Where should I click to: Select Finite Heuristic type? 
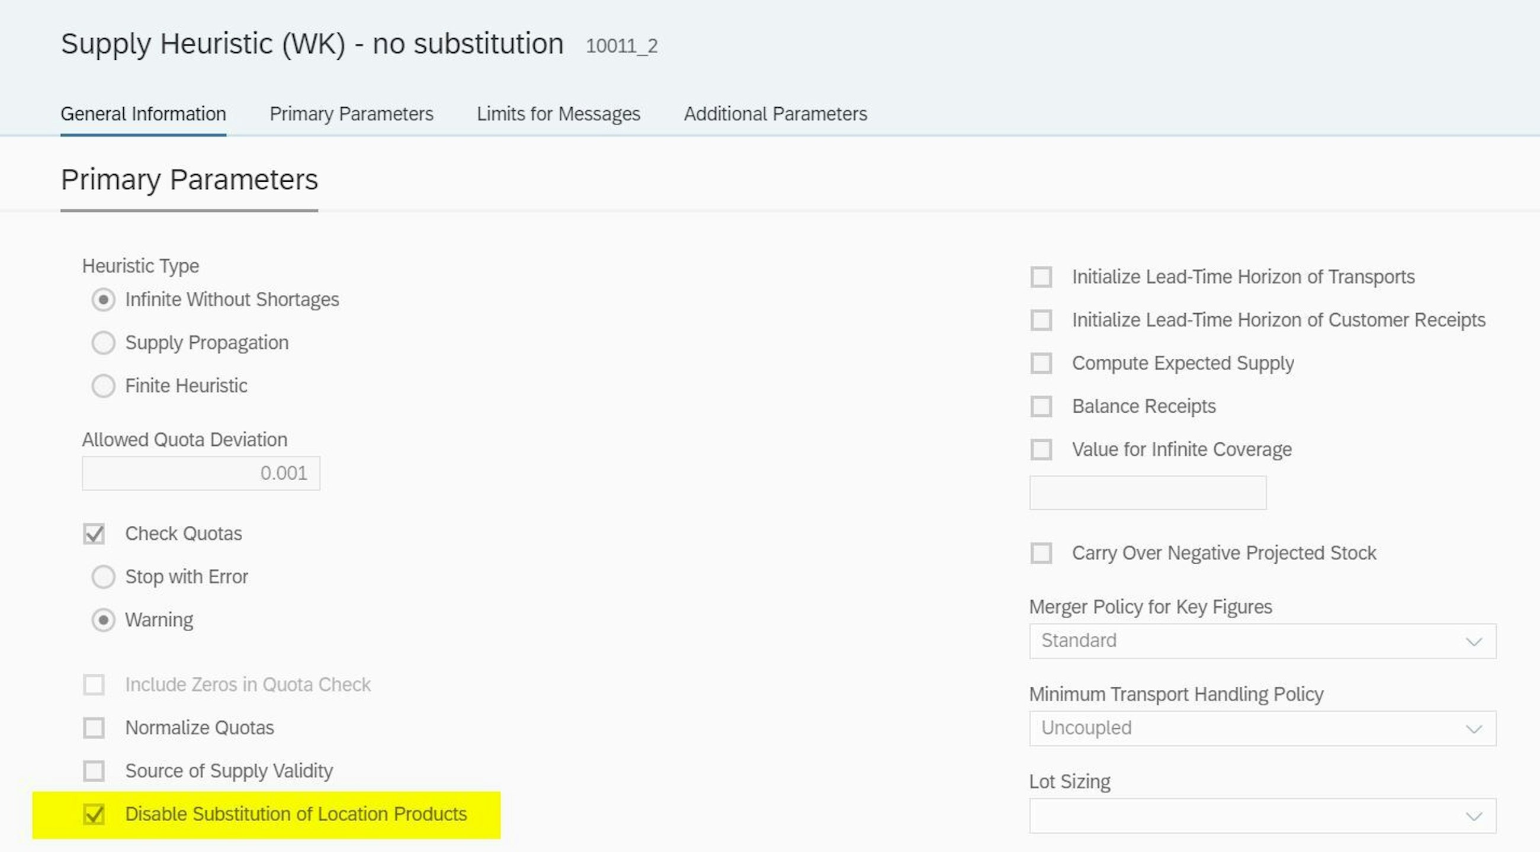click(103, 385)
